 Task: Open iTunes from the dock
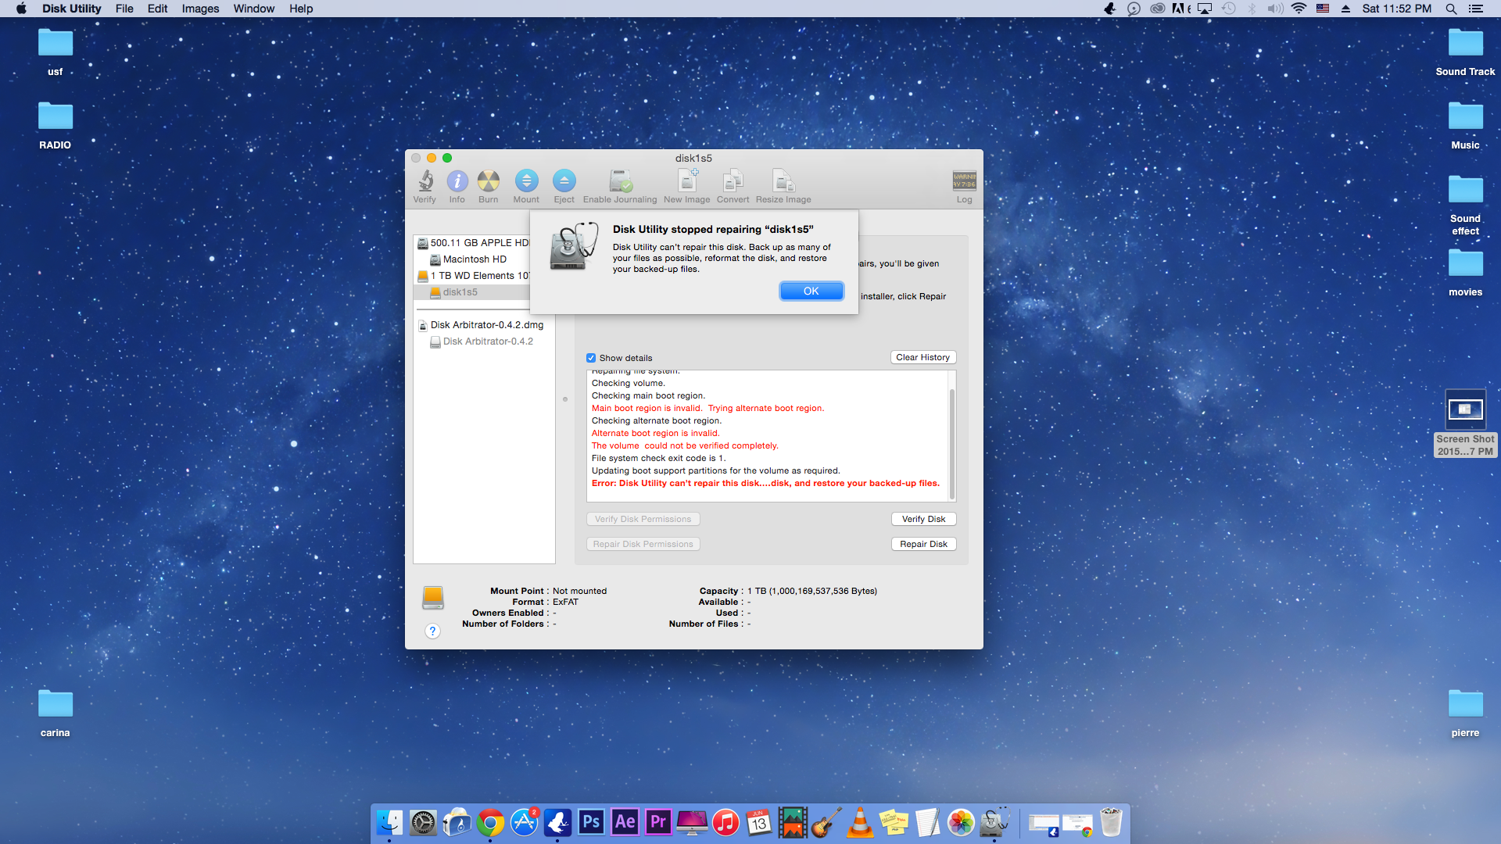pos(725,822)
